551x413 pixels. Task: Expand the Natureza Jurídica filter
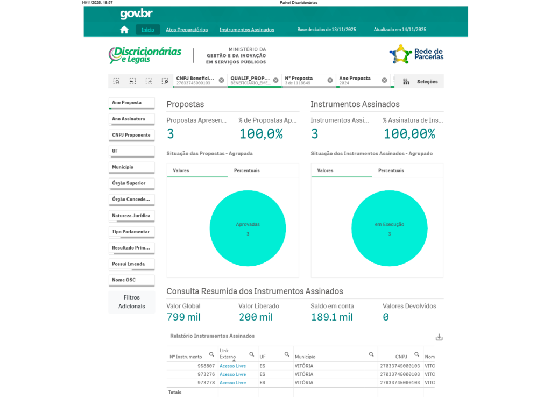point(131,216)
